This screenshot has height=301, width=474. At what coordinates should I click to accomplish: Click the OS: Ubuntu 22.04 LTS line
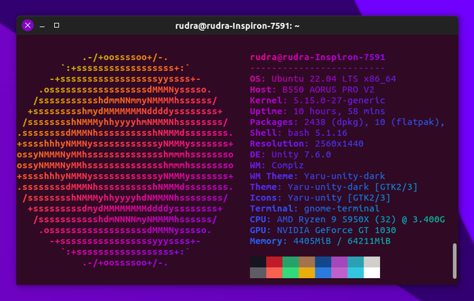tap(323, 79)
